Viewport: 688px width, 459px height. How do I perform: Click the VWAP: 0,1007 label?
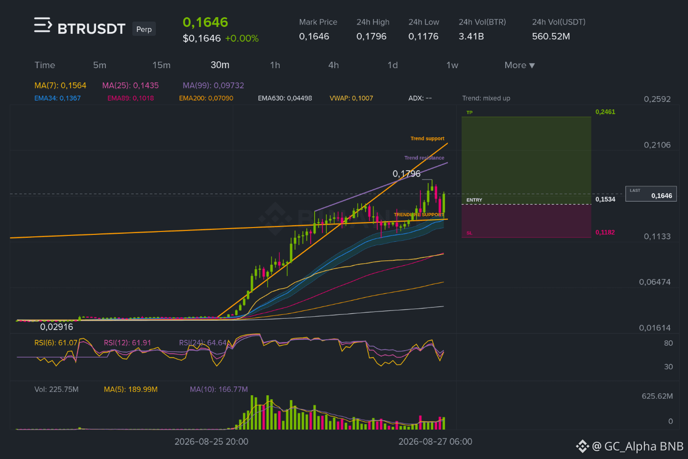point(351,98)
